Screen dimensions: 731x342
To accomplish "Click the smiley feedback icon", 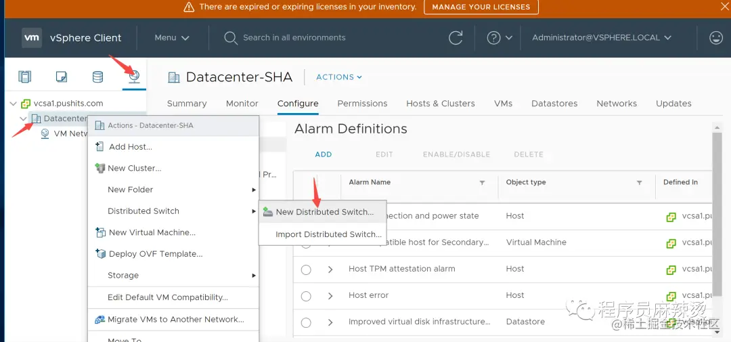I will click(716, 38).
